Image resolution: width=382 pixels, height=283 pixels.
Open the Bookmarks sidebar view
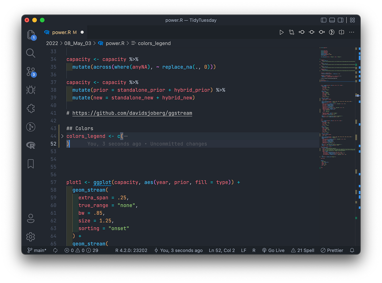click(x=31, y=163)
